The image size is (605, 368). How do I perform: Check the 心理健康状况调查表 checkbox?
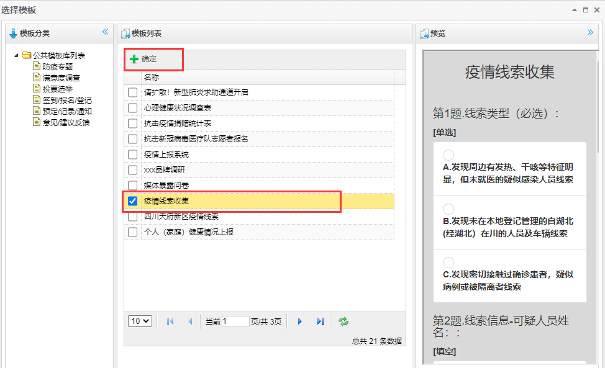(132, 108)
